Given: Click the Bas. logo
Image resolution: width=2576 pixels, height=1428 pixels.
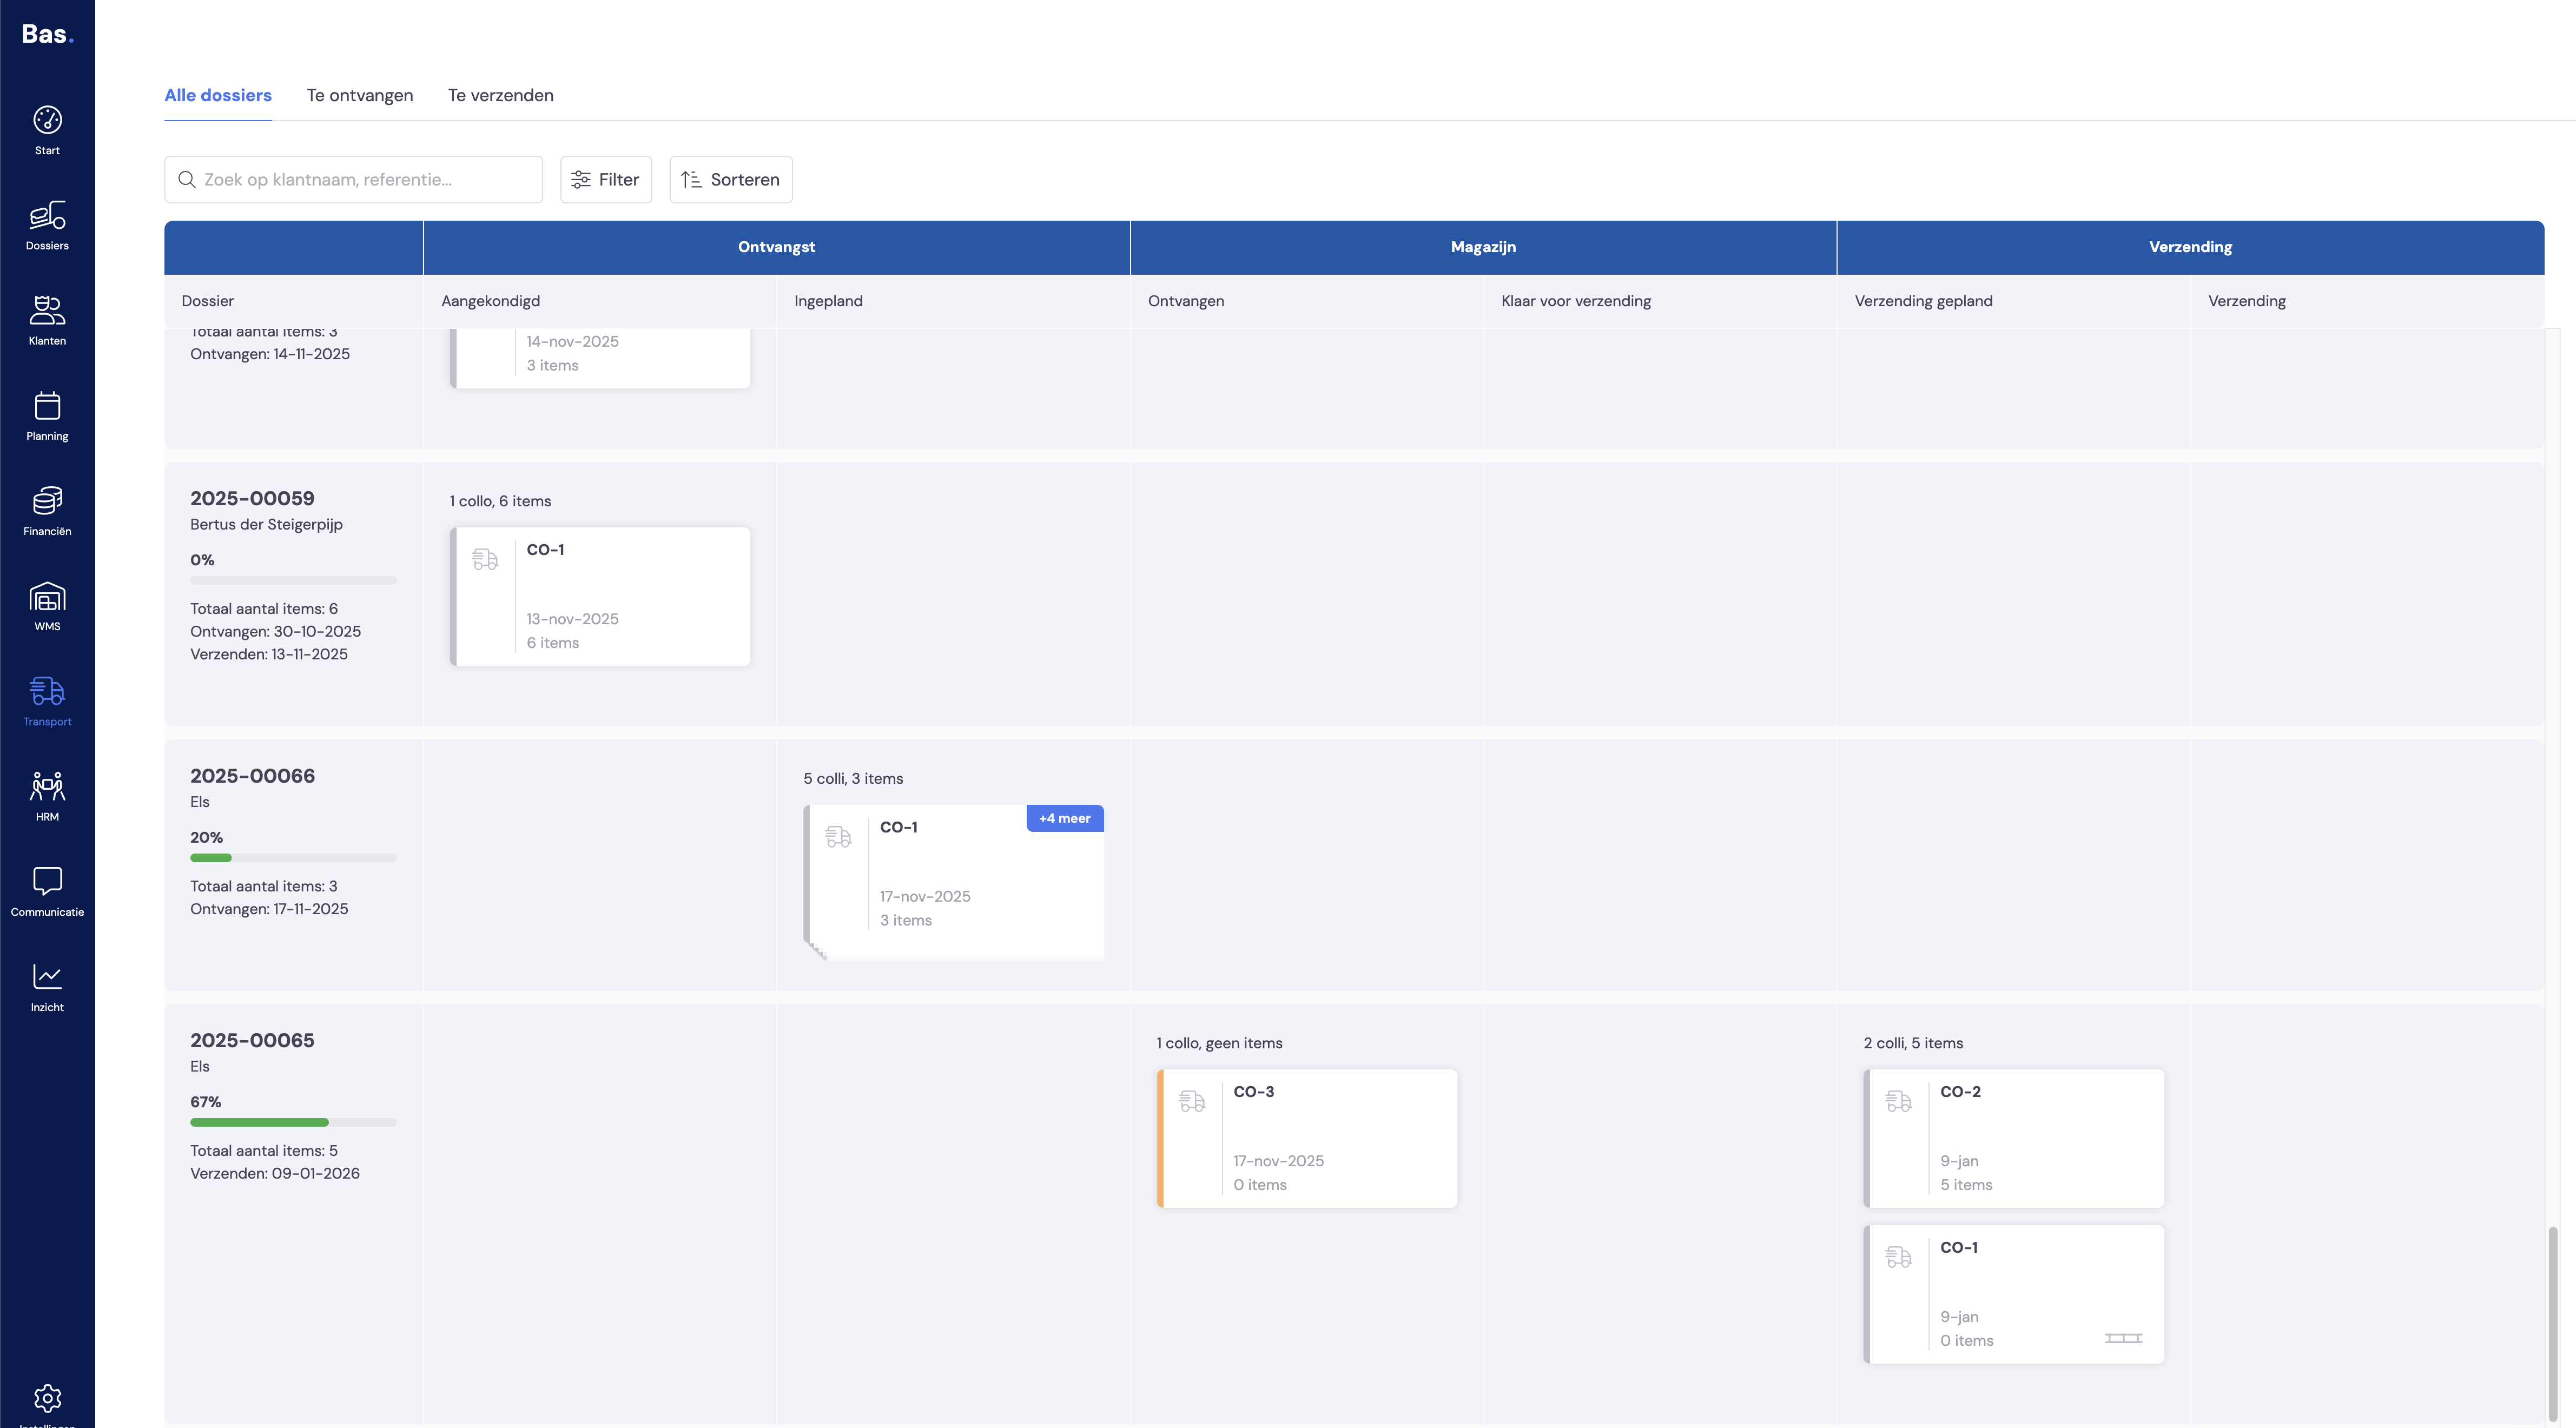Looking at the screenshot, I should pyautogui.click(x=47, y=34).
